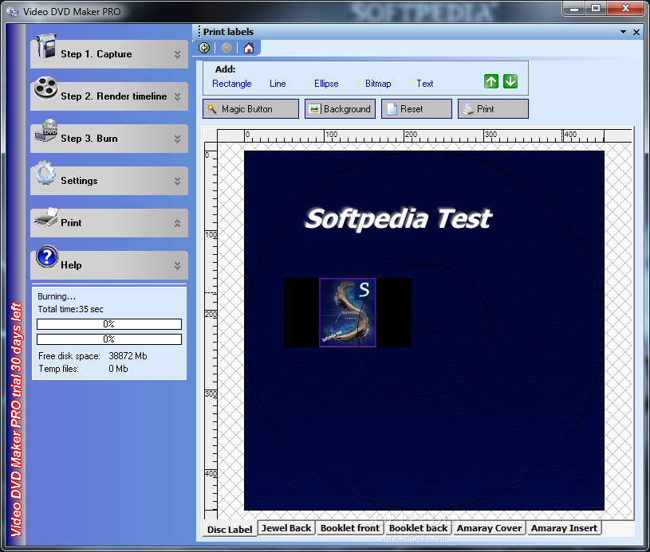Collapse the Print section chevron
Viewport: 650px width, 552px height.
tap(177, 223)
